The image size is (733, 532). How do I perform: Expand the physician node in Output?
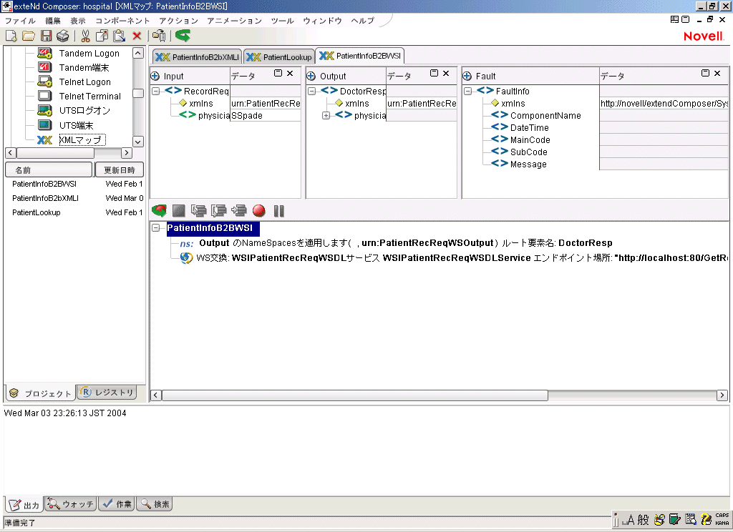pos(326,115)
